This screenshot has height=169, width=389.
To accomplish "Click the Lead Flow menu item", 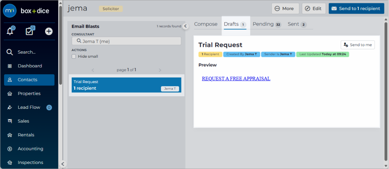I will pyautogui.click(x=29, y=107).
